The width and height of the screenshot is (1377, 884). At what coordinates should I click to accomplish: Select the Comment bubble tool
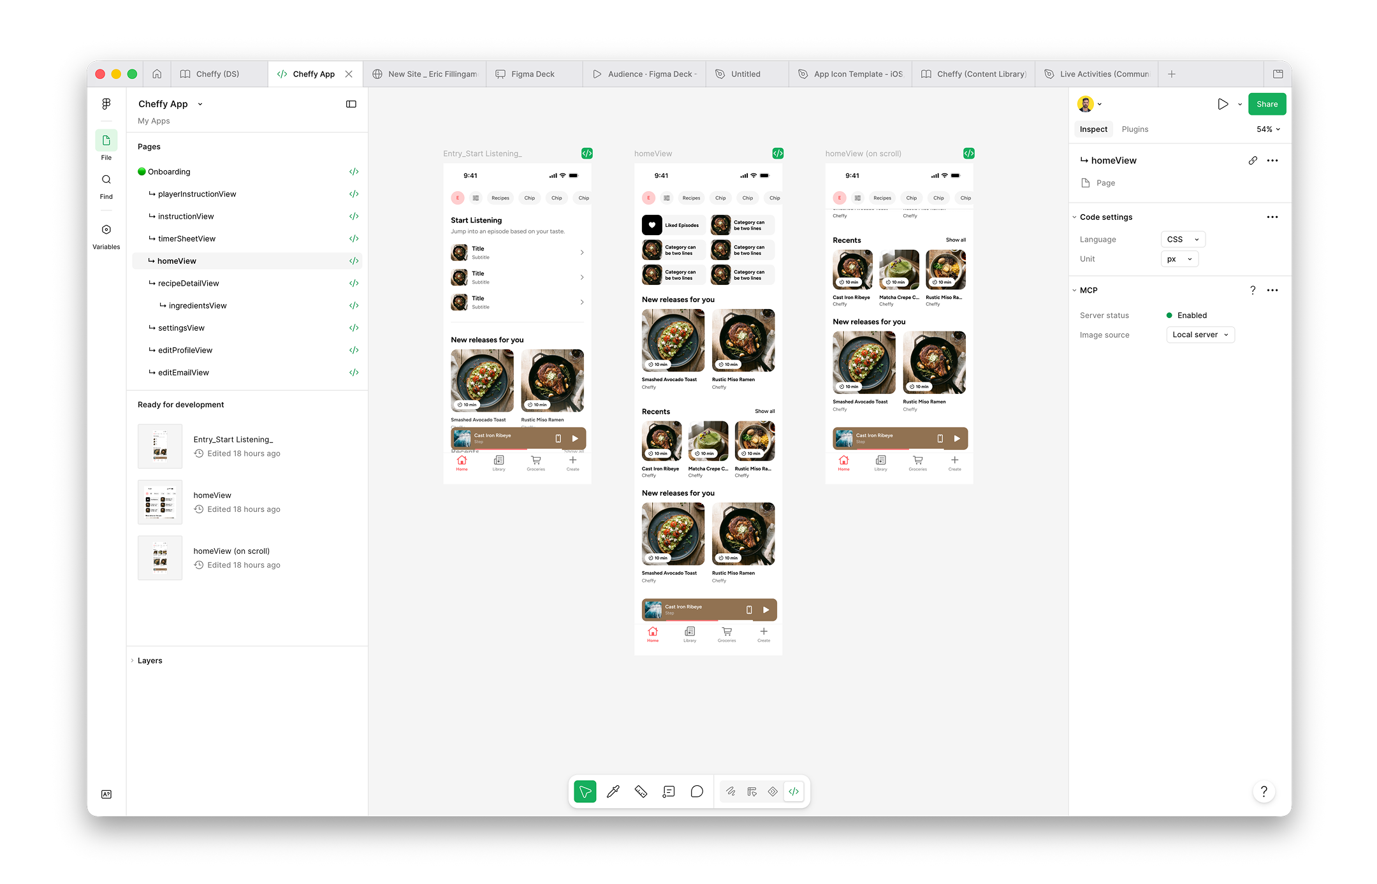pos(697,792)
